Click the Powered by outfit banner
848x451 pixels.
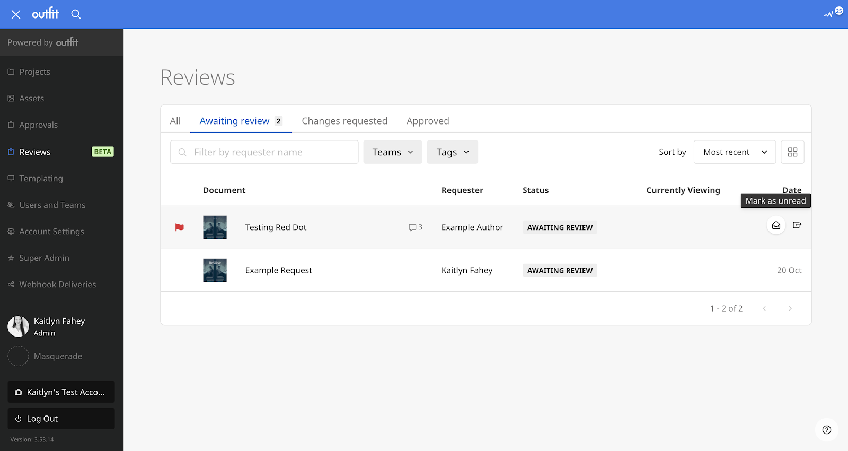(61, 42)
